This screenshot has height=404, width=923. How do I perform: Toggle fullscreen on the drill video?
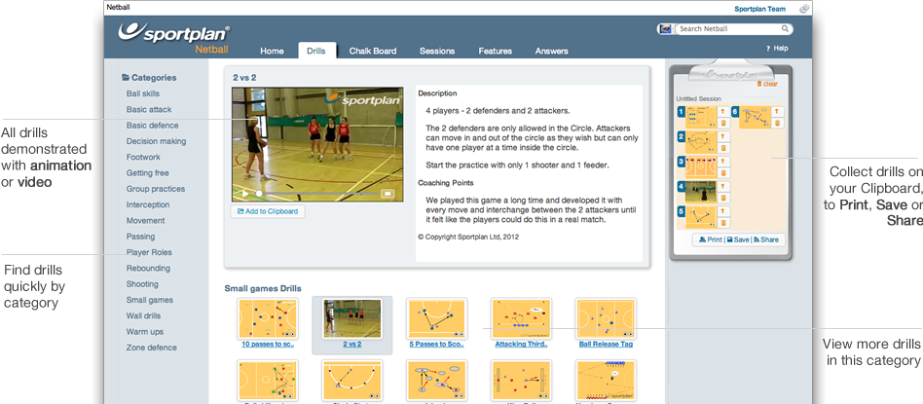(x=388, y=193)
